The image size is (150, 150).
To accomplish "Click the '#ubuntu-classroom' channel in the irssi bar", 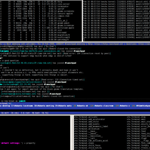I will point(104,106).
